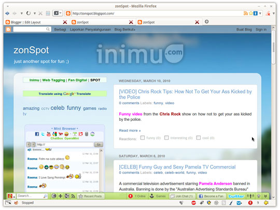Viewport: 280px width, 210px height.
Task: Click the Blogger navbar search field
Action: click(x=32, y=29)
